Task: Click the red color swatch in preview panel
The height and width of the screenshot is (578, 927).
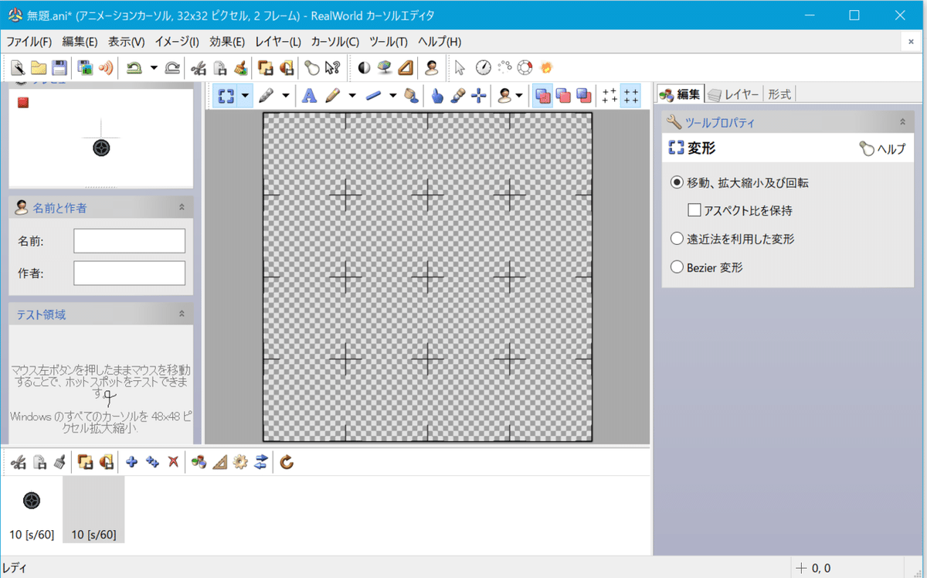Action: [22, 102]
